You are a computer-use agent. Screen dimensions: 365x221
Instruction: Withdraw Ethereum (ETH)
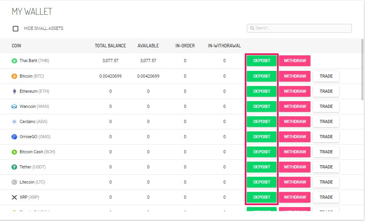tap(295, 91)
